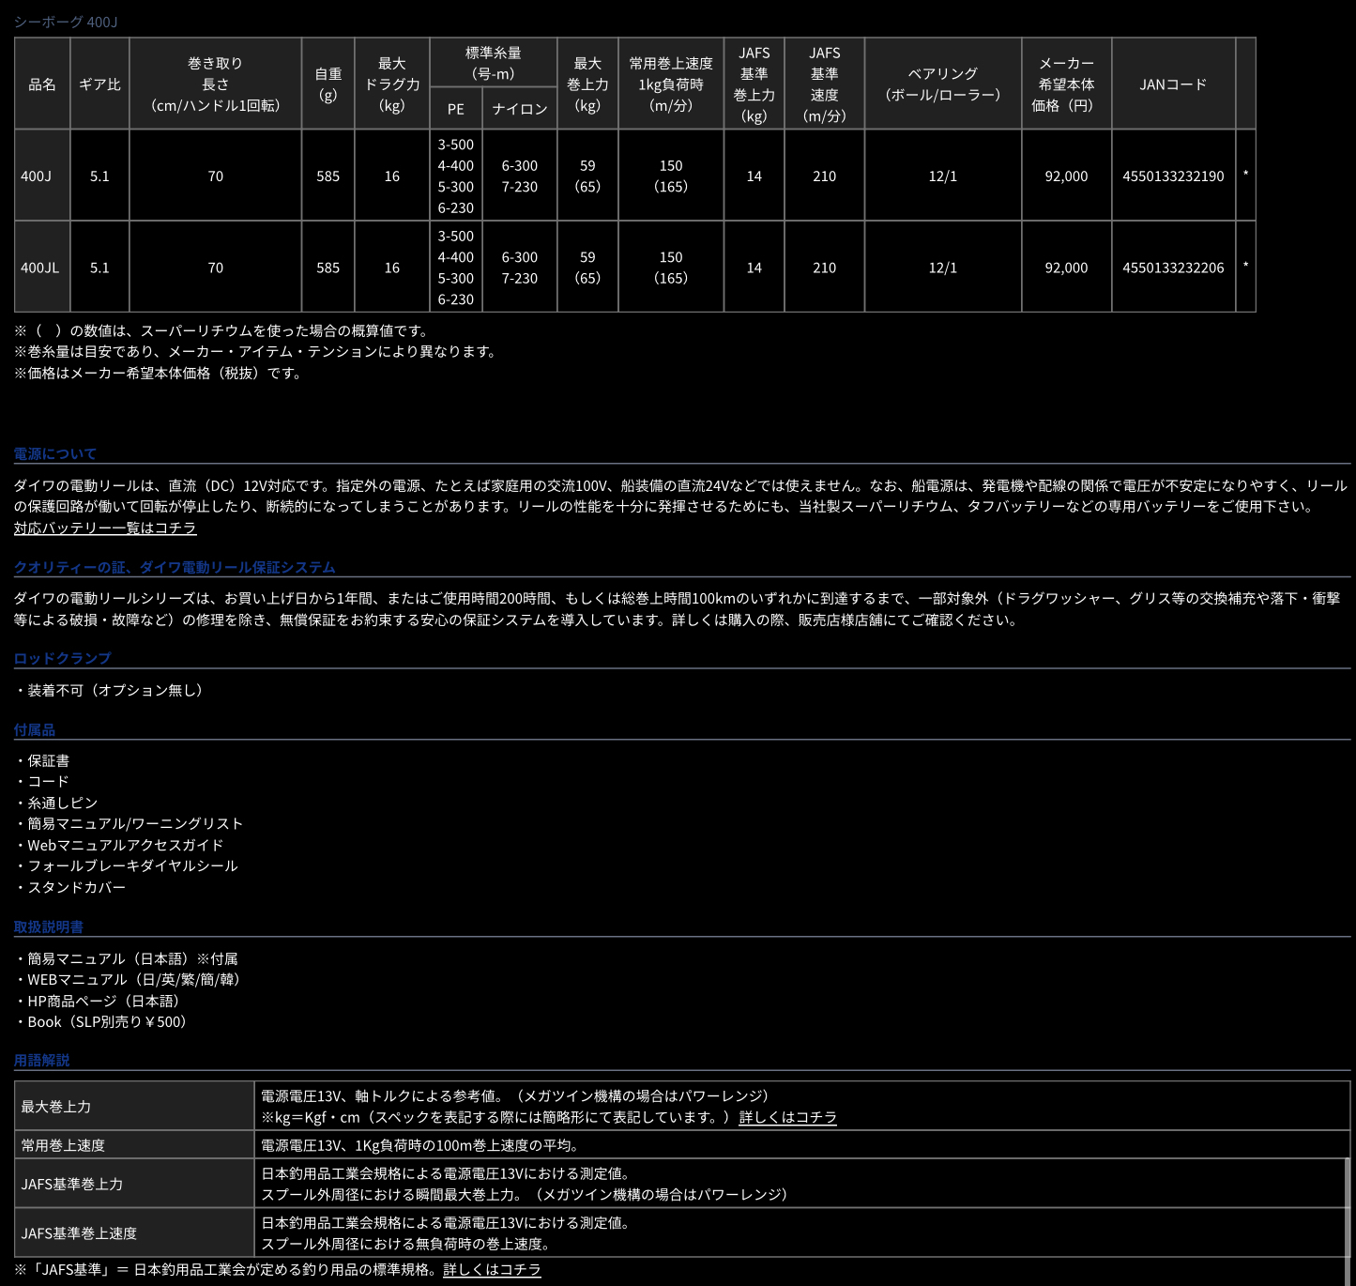The width and height of the screenshot is (1356, 1286).
Task: Click the Book（SLP別売り￥500）list item
Action: coord(107,1021)
